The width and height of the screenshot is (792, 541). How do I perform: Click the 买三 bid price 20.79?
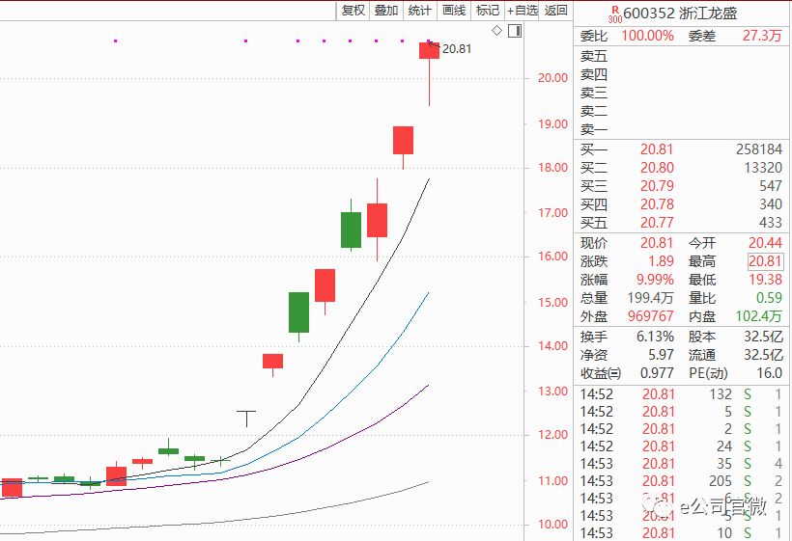[x=657, y=186]
